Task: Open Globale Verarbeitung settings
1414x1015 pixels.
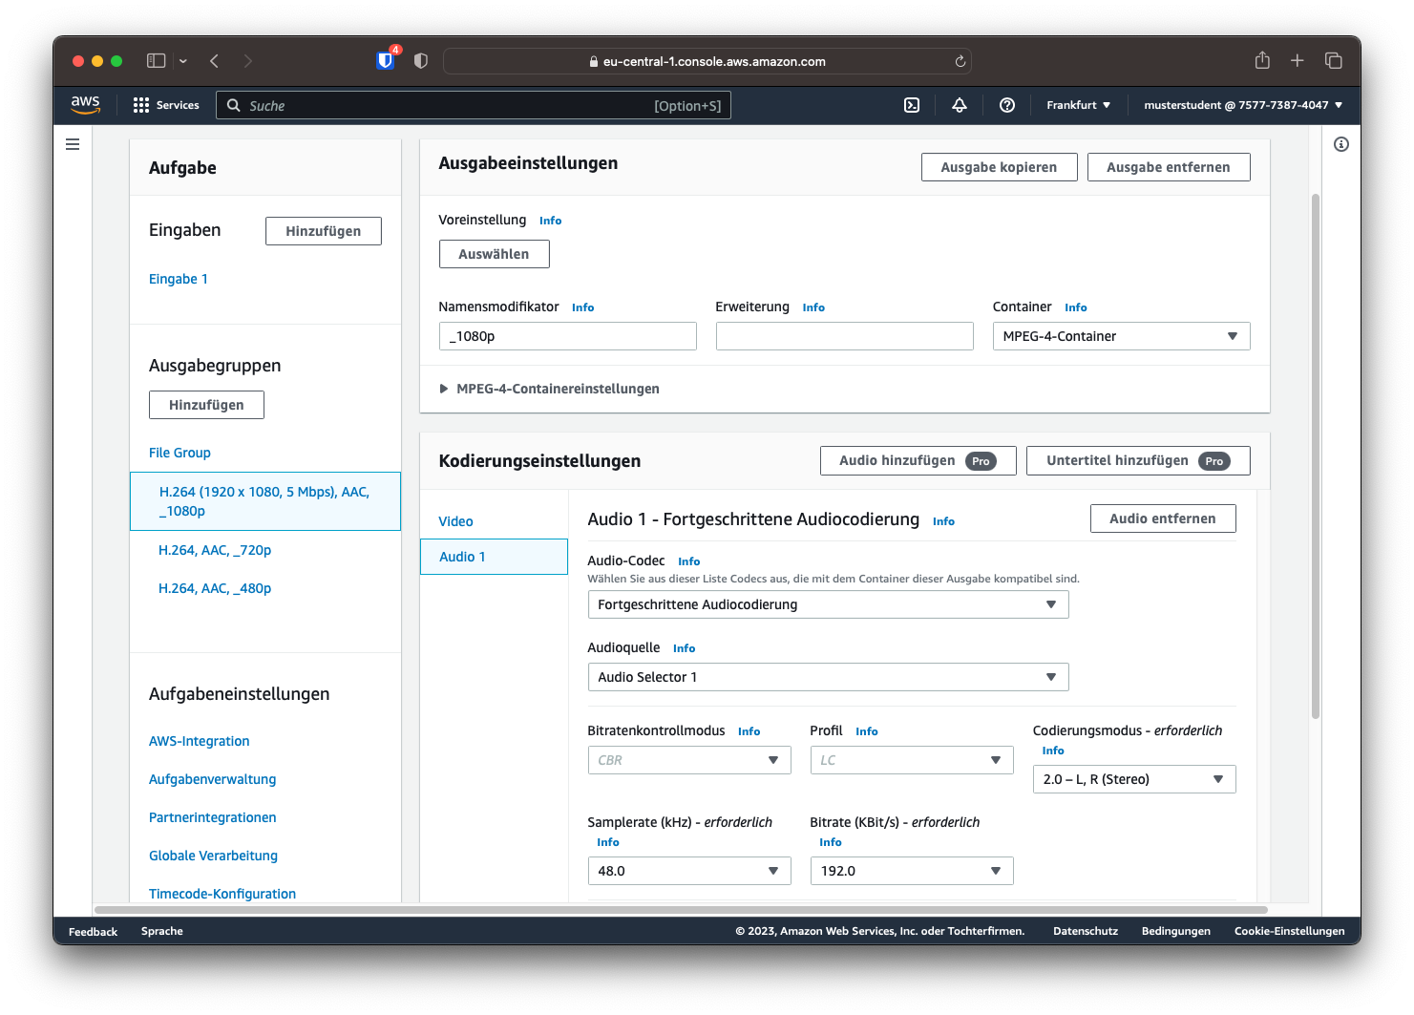Action: [213, 856]
